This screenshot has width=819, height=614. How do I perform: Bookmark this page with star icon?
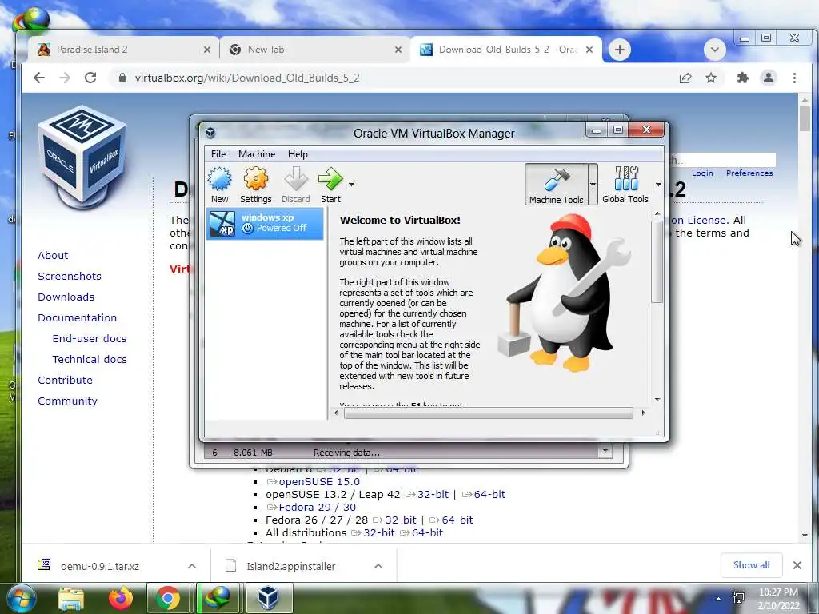(x=711, y=78)
